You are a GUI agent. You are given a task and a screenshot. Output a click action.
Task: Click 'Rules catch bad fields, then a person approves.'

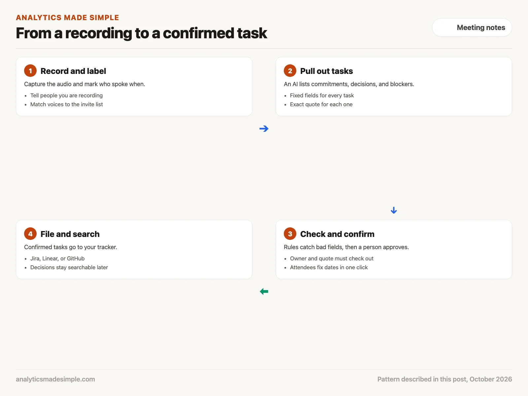pyautogui.click(x=346, y=247)
